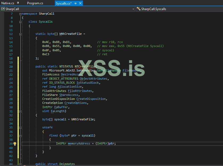Click the ShareAccess parameter name
Viewport: 223px width, 166px height.
(x=69, y=95)
